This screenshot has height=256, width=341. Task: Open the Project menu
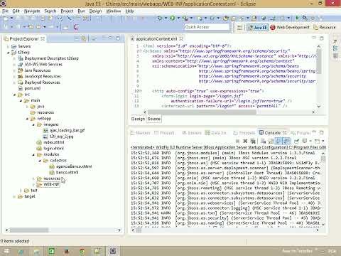click(67, 11)
